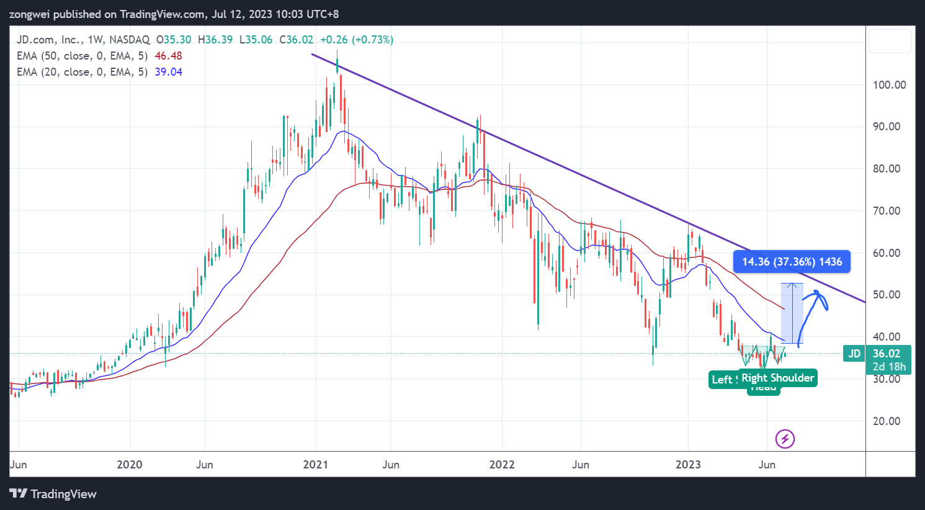This screenshot has height=510, width=925.
Task: Click the purple lightning bolt event icon
Action: point(785,439)
